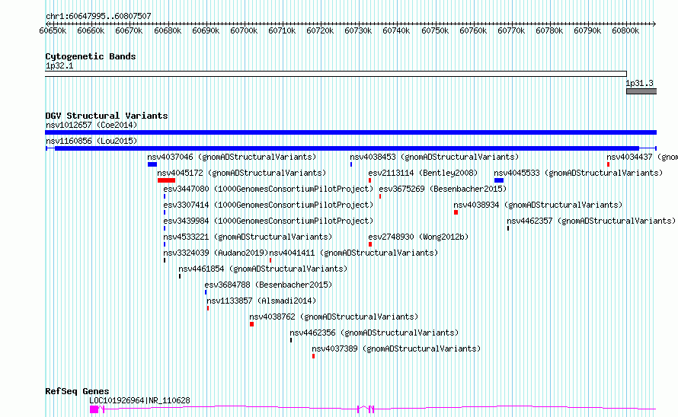The width and height of the screenshot is (678, 417).
Task: Open the RefSeq Genes track title
Action: [77, 391]
